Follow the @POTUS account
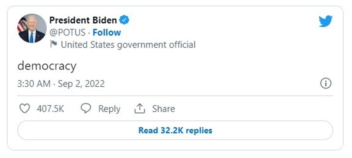 click(107, 33)
